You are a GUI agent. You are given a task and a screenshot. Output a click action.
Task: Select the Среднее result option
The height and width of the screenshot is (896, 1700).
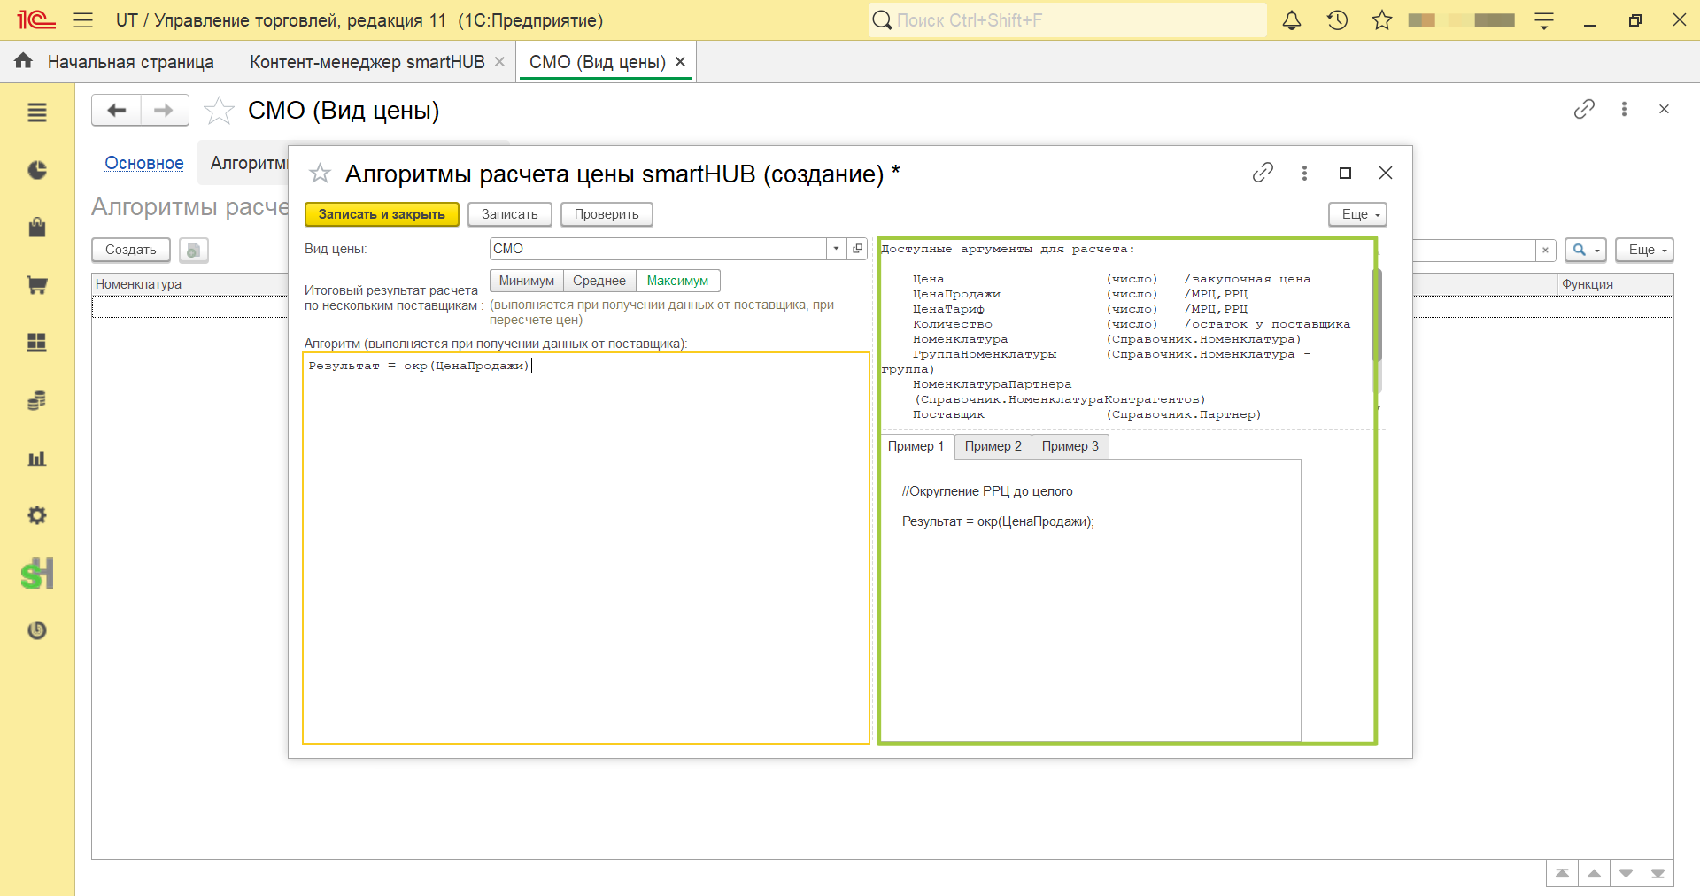pyautogui.click(x=599, y=281)
